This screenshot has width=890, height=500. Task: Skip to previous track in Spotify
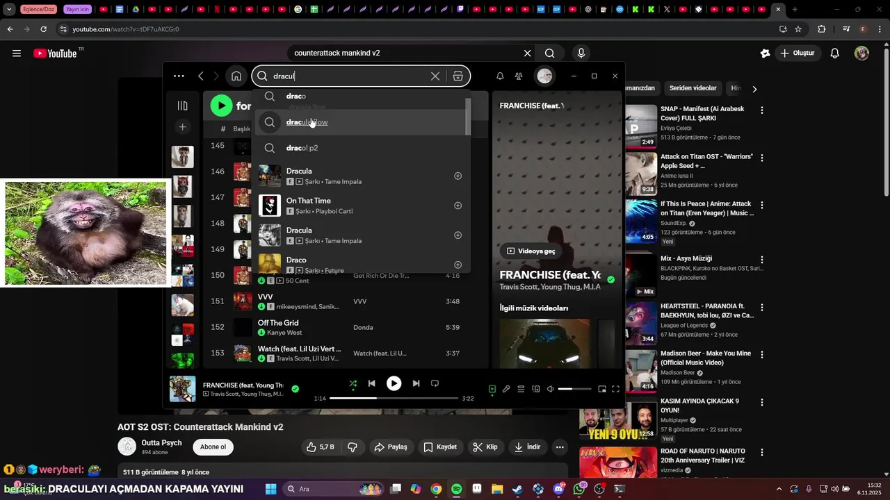point(371,383)
